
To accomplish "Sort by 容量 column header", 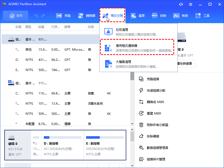I will click(x=41, y=27).
